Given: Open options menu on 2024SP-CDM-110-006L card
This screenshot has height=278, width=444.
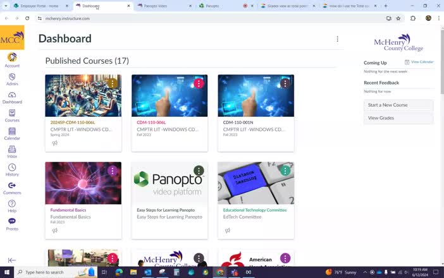Looking at the screenshot, I should coord(113,83).
